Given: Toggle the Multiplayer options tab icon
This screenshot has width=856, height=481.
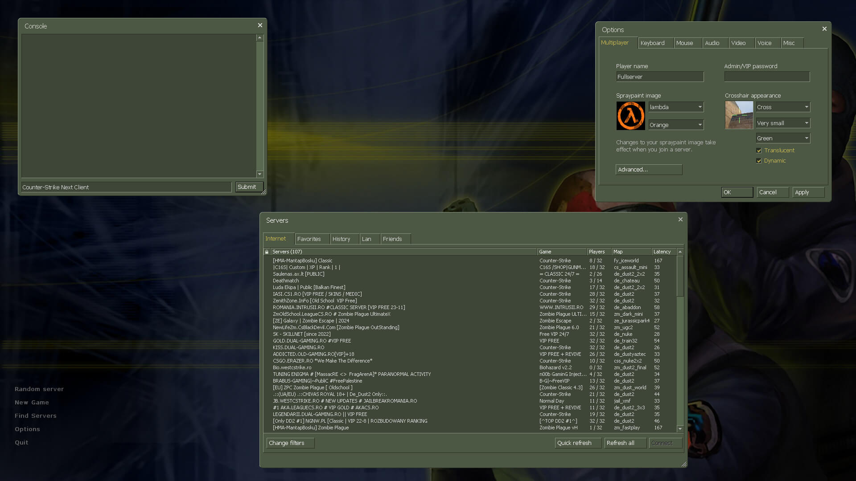Looking at the screenshot, I should pos(615,42).
